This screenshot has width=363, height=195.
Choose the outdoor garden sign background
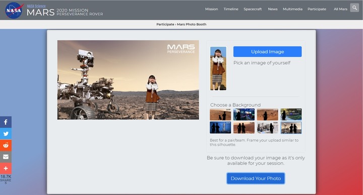[x=291, y=115]
